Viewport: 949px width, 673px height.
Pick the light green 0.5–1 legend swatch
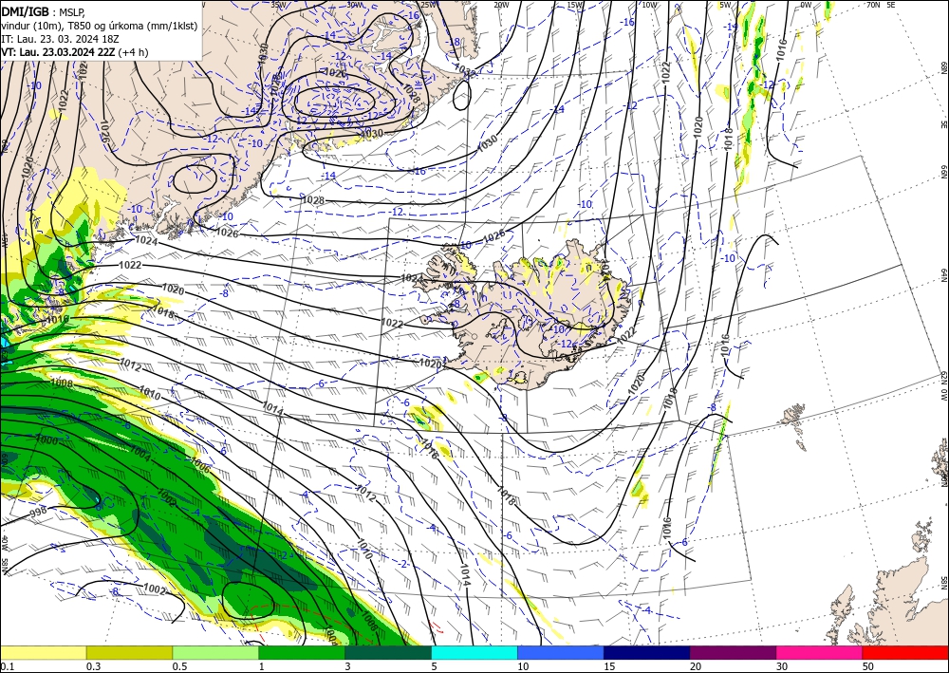(215, 652)
